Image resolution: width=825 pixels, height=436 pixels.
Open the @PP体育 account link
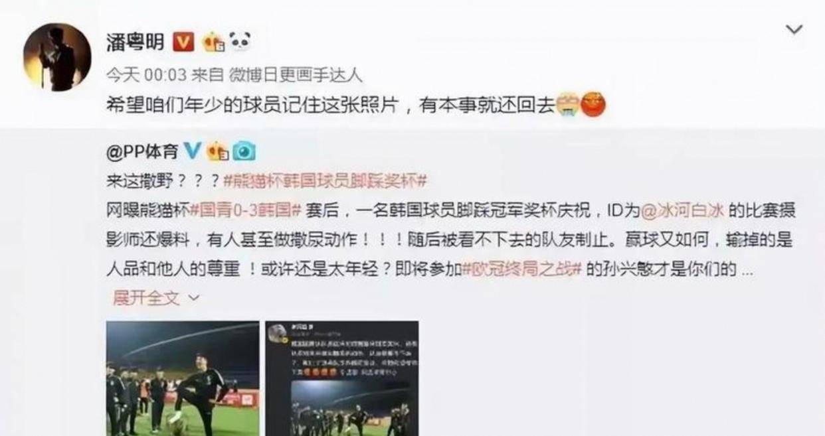click(x=142, y=151)
